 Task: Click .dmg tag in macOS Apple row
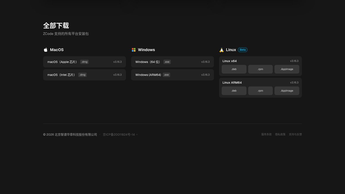click(84, 62)
